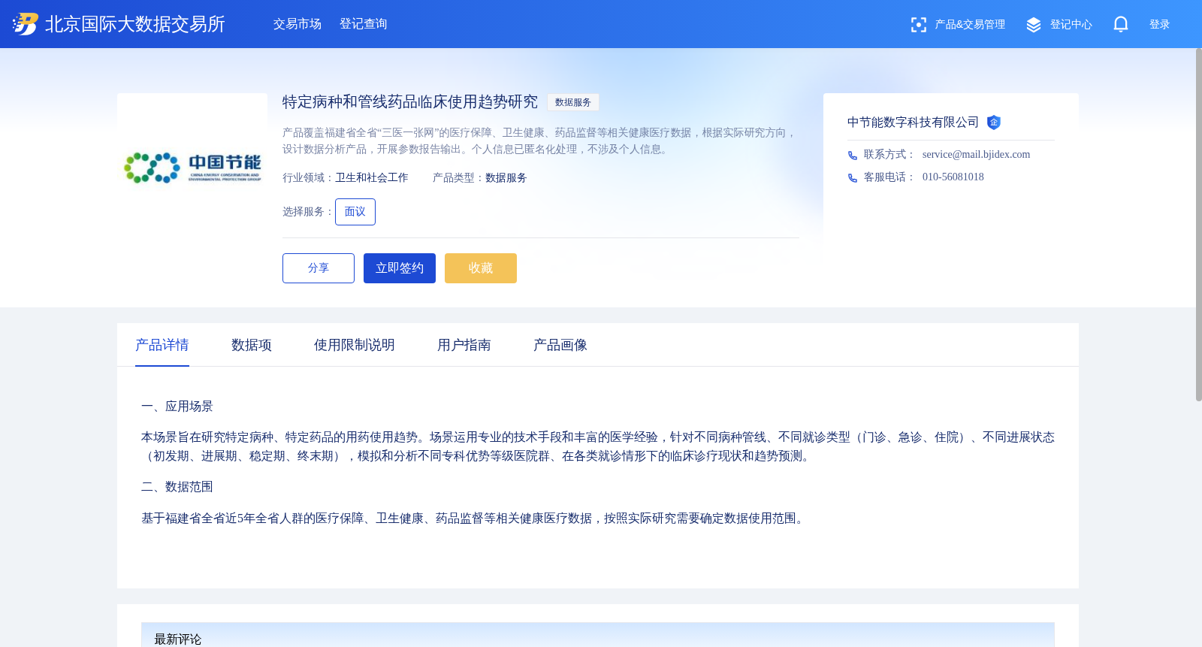Click the heading 一、应用场景
The width and height of the screenshot is (1202, 647).
click(x=177, y=407)
